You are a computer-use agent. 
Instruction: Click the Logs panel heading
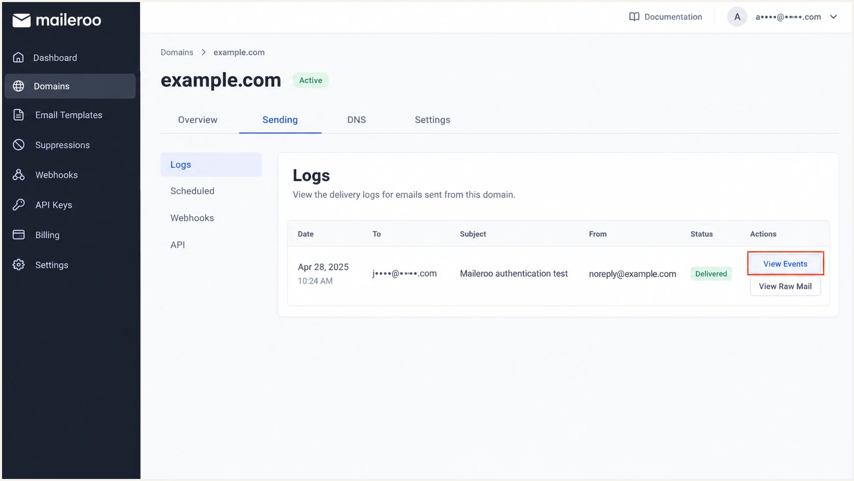click(x=311, y=175)
